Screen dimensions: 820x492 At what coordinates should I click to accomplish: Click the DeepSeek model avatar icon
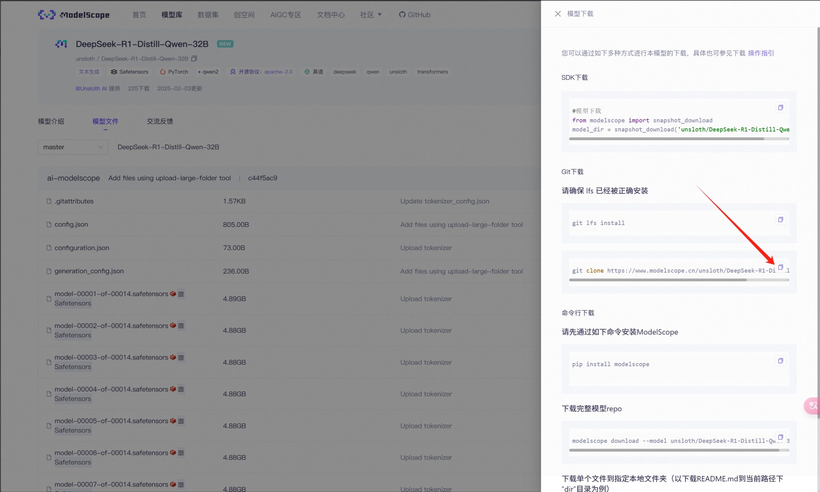click(61, 44)
